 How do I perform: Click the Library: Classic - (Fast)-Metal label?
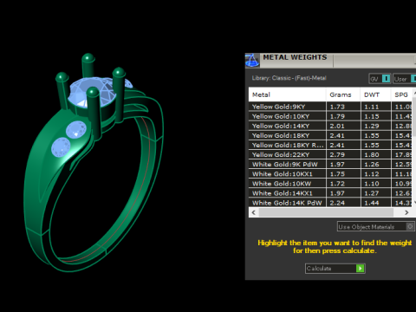click(289, 78)
